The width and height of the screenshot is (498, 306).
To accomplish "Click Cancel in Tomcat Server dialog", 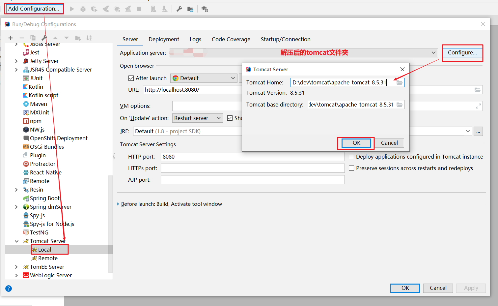I will [x=389, y=143].
